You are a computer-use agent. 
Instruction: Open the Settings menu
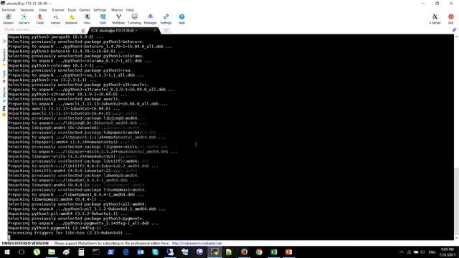(x=100, y=10)
